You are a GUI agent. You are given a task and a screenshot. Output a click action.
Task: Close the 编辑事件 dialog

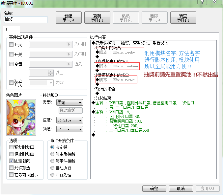pos(214,2)
